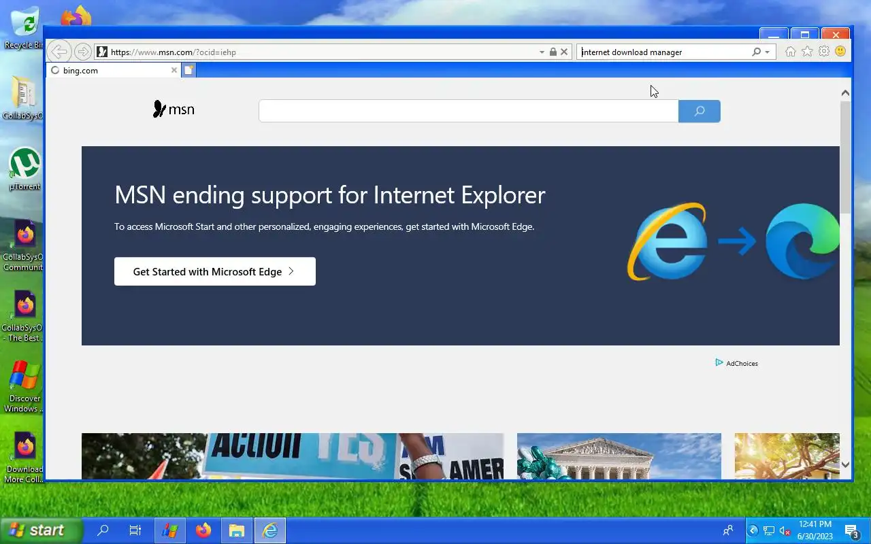This screenshot has width=871, height=544.
Task: Click the scrollbar down arrow
Action: pos(845,464)
